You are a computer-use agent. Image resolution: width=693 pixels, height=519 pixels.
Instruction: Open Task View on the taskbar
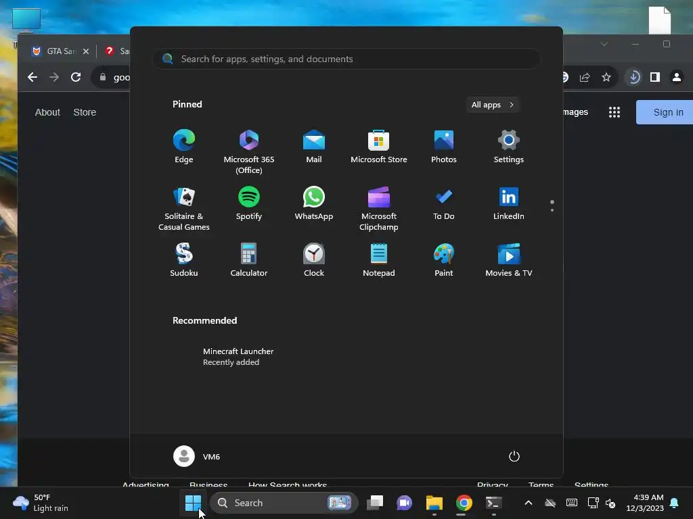pos(375,503)
